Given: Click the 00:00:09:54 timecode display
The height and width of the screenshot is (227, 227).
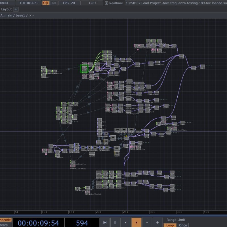Looking at the screenshot, I should coord(38,223).
